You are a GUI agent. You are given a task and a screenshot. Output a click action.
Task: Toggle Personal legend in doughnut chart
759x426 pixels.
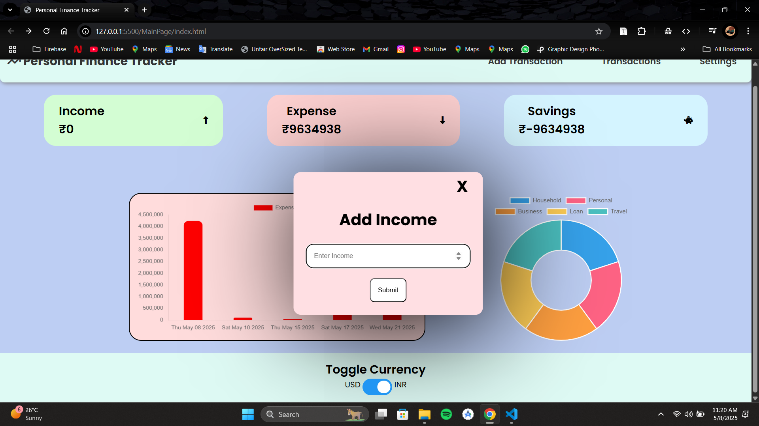(589, 200)
